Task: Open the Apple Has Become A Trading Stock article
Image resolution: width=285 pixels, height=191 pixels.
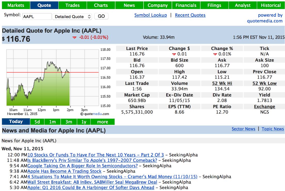Action: click(64, 171)
